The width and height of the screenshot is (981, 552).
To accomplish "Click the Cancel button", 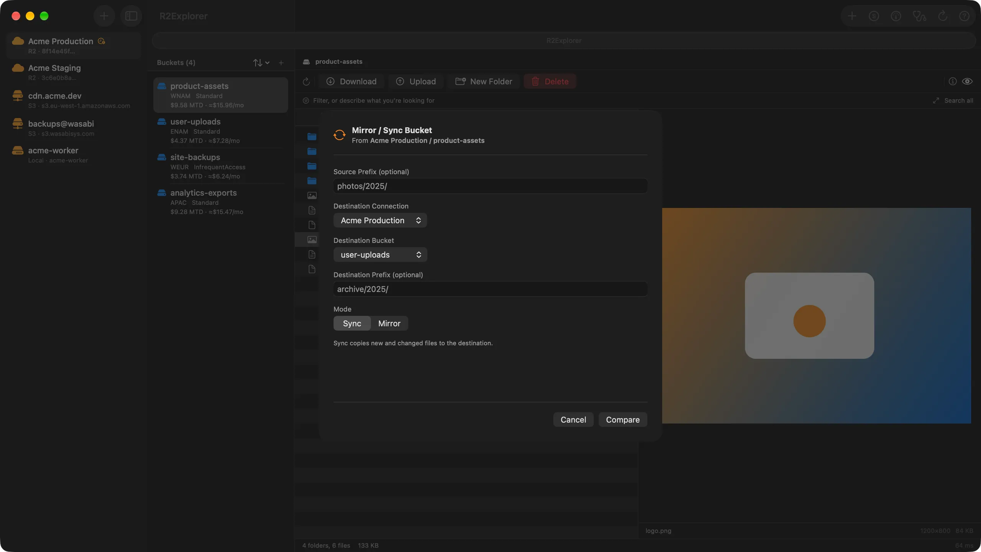I will click(x=573, y=419).
